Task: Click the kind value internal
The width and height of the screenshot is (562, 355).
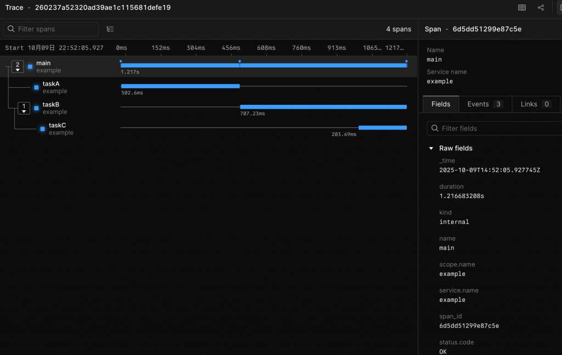Action: tap(454, 222)
